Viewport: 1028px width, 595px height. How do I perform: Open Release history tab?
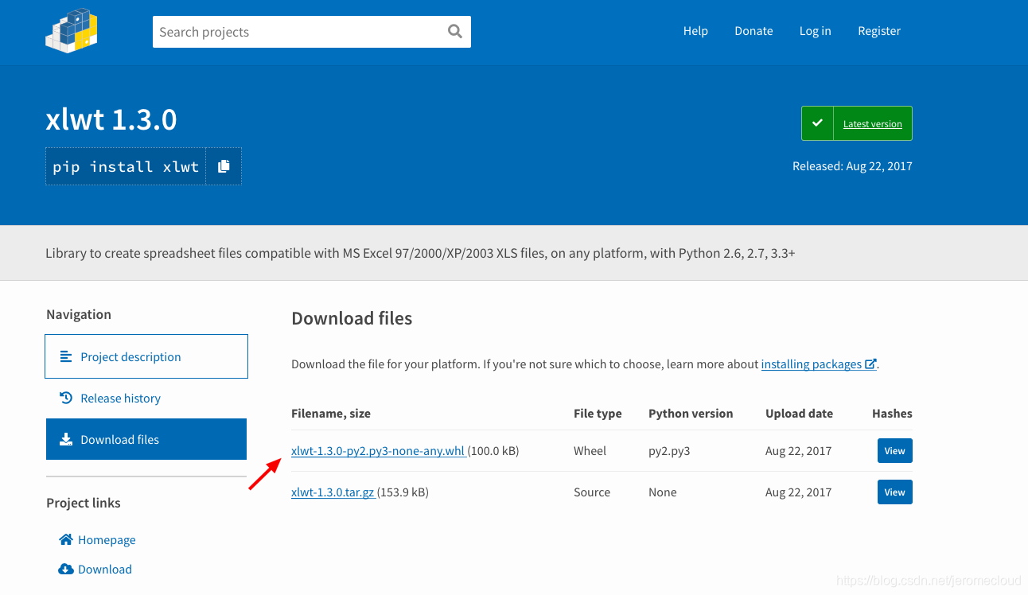point(147,398)
